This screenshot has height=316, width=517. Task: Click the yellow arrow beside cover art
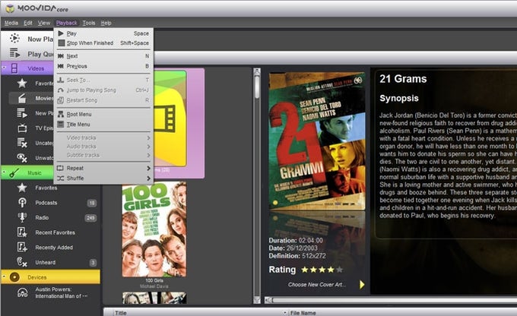362,284
